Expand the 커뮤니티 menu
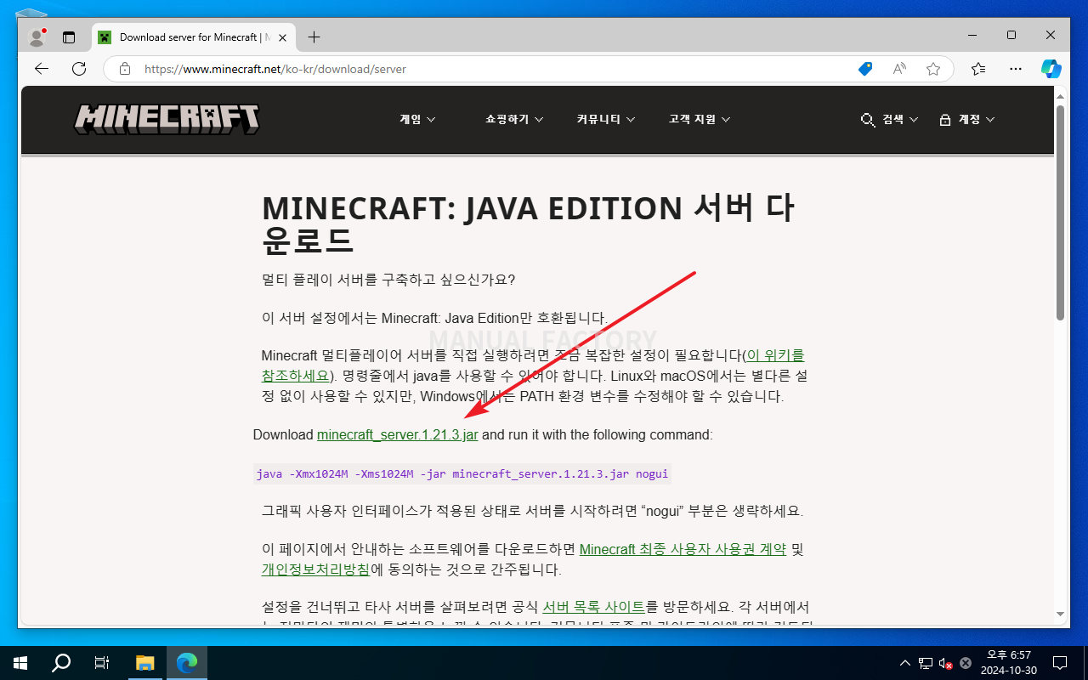The width and height of the screenshot is (1088, 680). pyautogui.click(x=606, y=120)
